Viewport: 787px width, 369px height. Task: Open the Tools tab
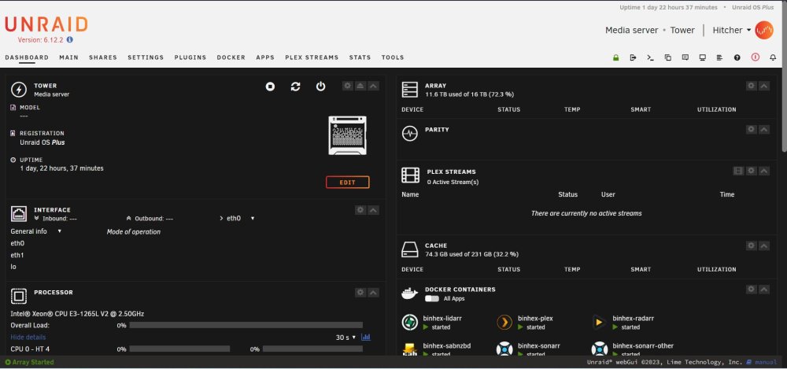(x=393, y=57)
